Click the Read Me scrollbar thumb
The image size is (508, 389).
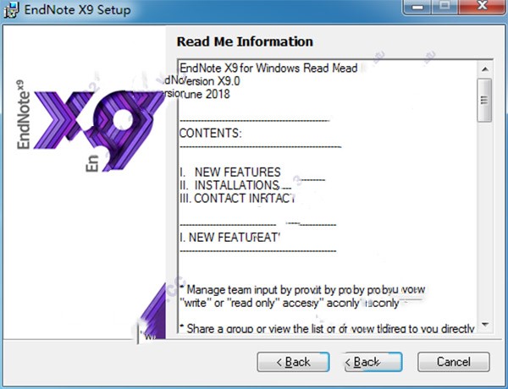coord(484,101)
